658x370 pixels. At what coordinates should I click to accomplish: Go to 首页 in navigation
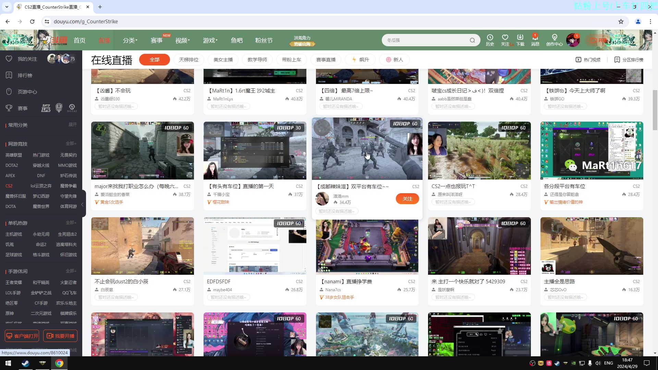point(80,40)
